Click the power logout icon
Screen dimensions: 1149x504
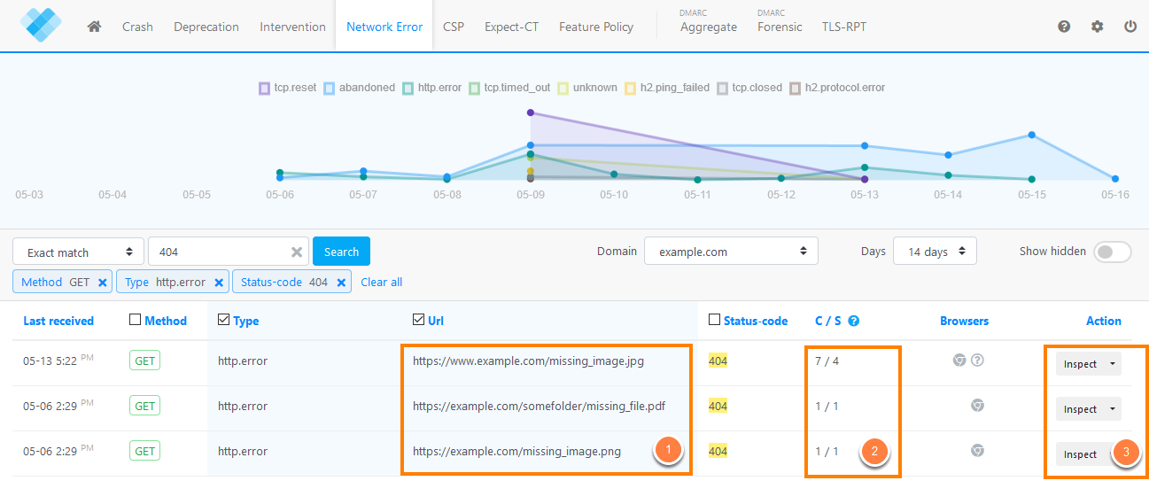(1130, 27)
